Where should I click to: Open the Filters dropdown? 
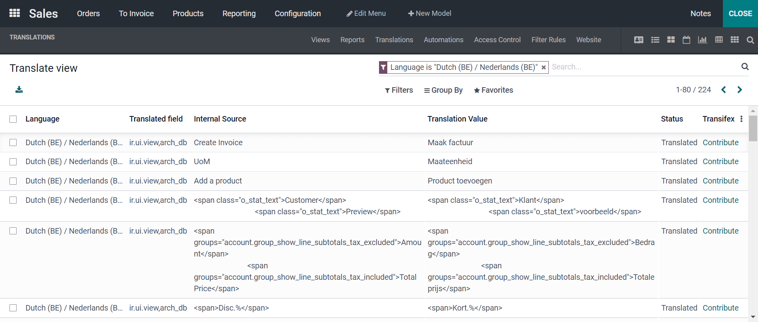tap(399, 90)
